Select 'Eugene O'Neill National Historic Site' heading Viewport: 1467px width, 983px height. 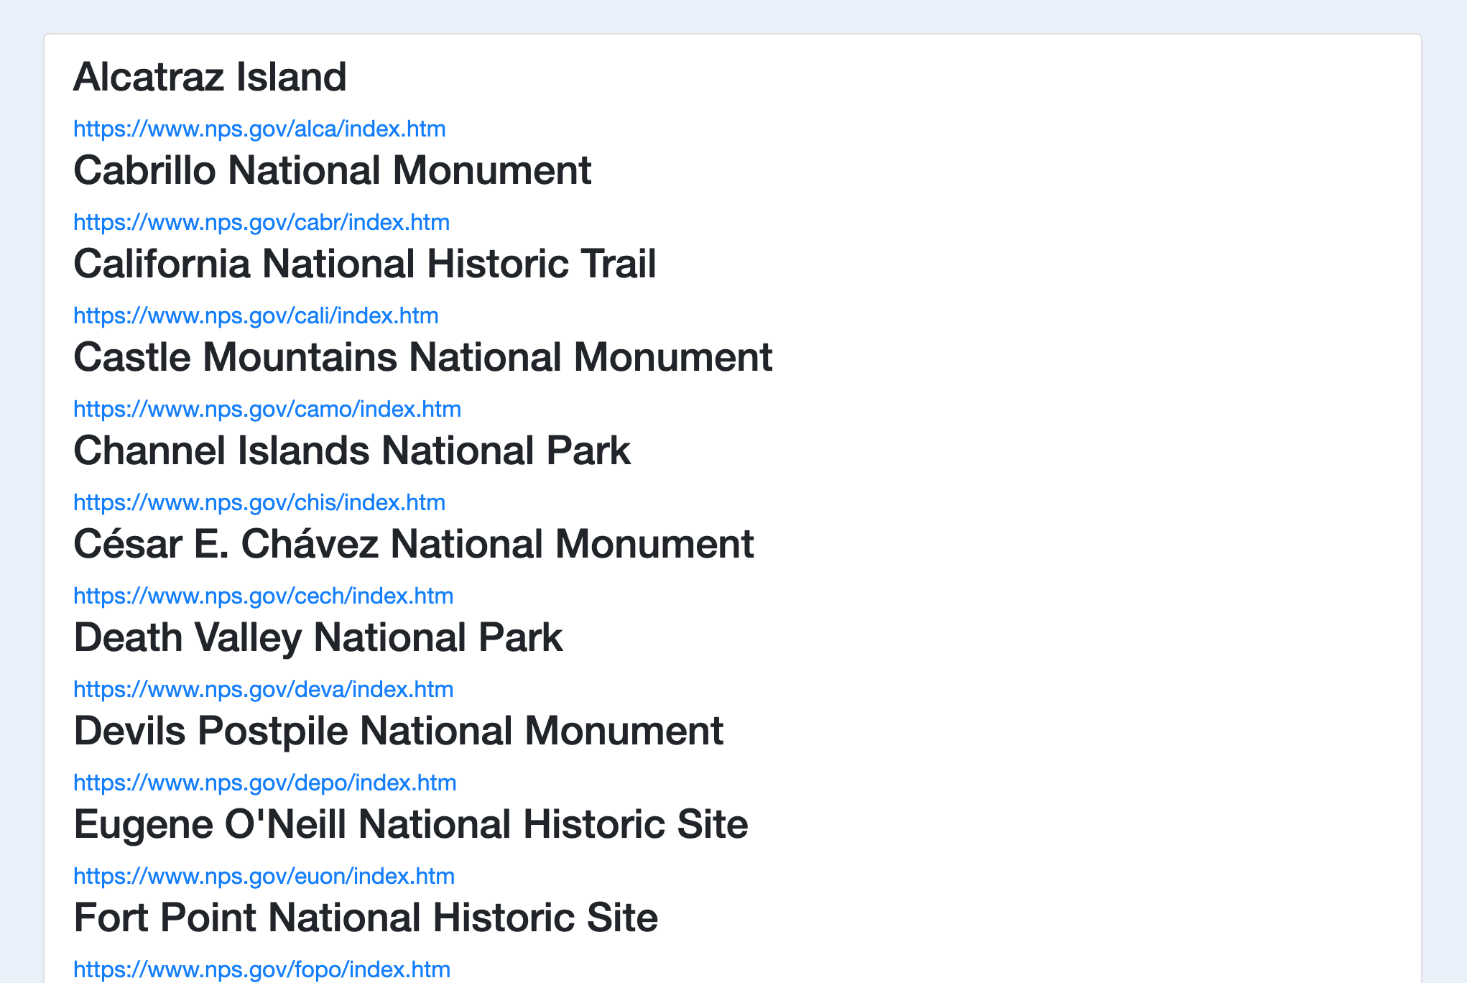pos(411,825)
